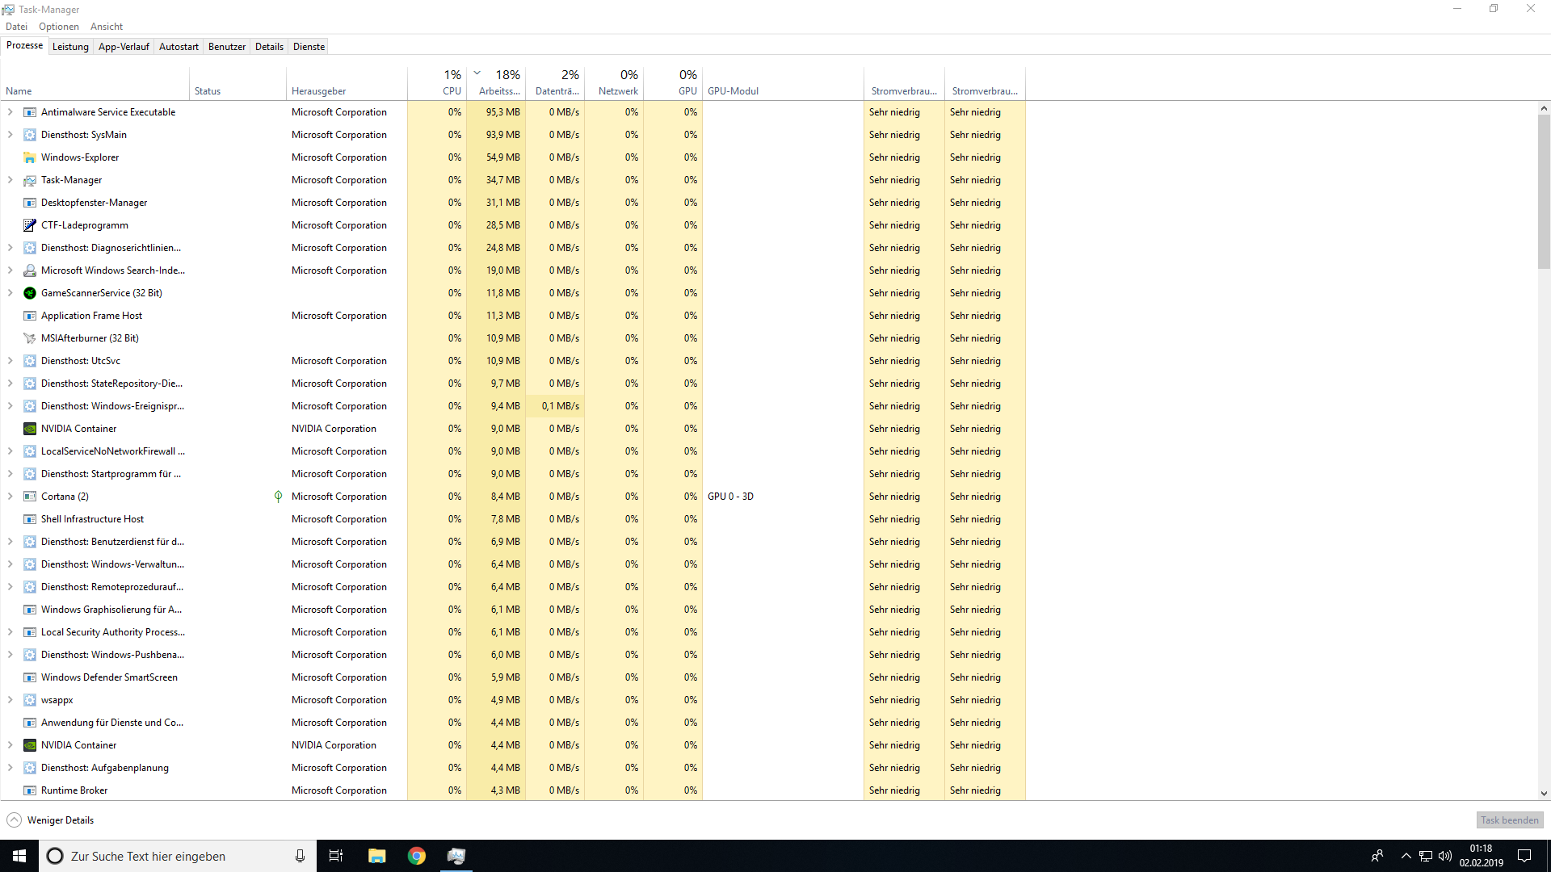This screenshot has width=1551, height=872.
Task: Click the first NVIDIA Container icon
Action: click(x=30, y=429)
